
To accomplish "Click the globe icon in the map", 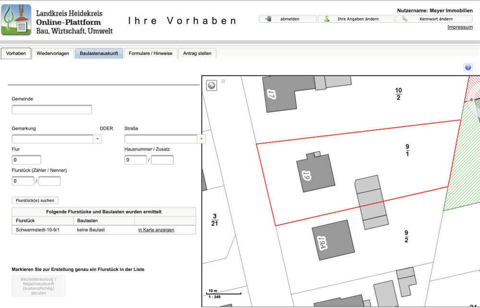I will (x=212, y=86).
